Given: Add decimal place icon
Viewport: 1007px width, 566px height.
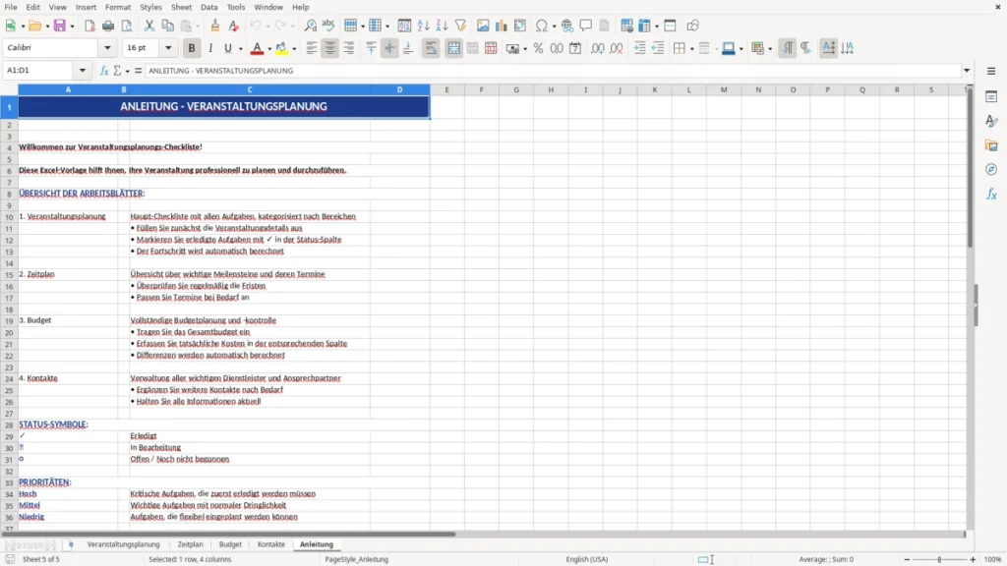Looking at the screenshot, I should pos(598,48).
